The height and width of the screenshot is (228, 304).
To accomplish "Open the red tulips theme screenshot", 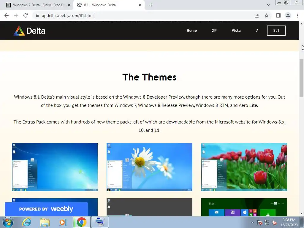I will click(x=244, y=167).
